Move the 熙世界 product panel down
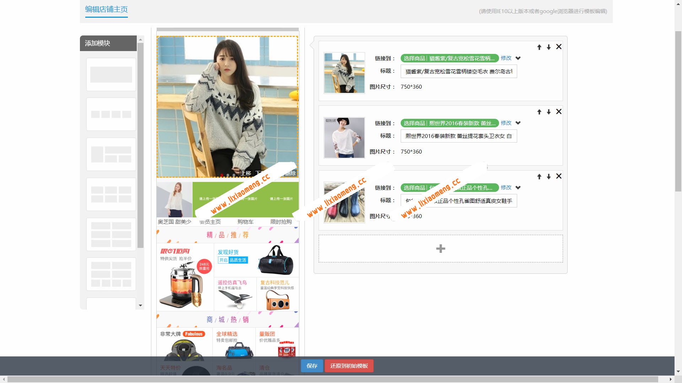The height and width of the screenshot is (383, 682). click(549, 112)
